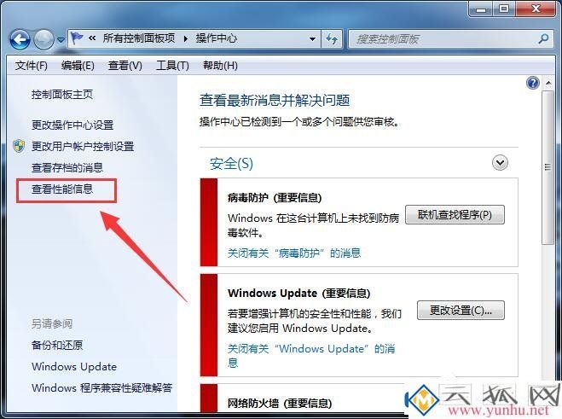This screenshot has width=562, height=419.
Task: Open the 查看(V) menu
Action: click(x=125, y=66)
